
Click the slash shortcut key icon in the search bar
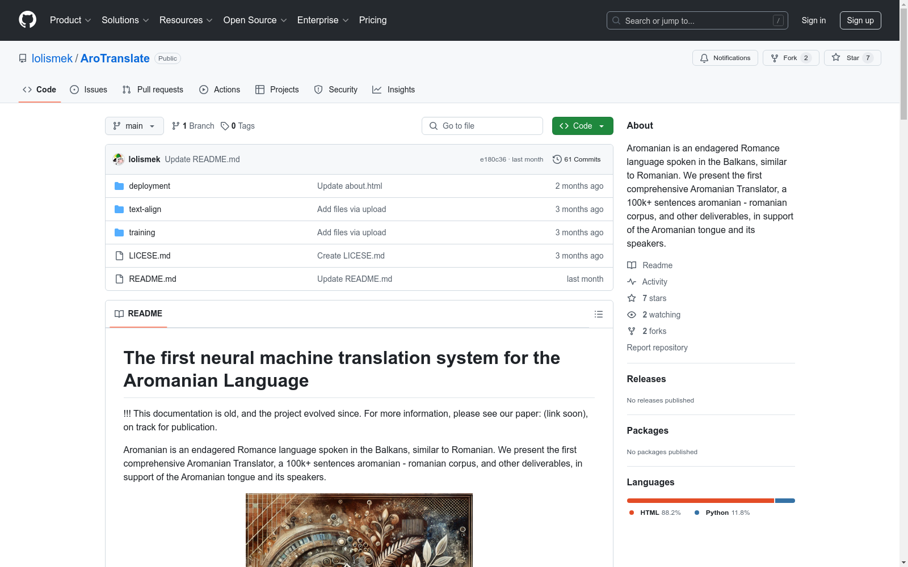point(778,20)
